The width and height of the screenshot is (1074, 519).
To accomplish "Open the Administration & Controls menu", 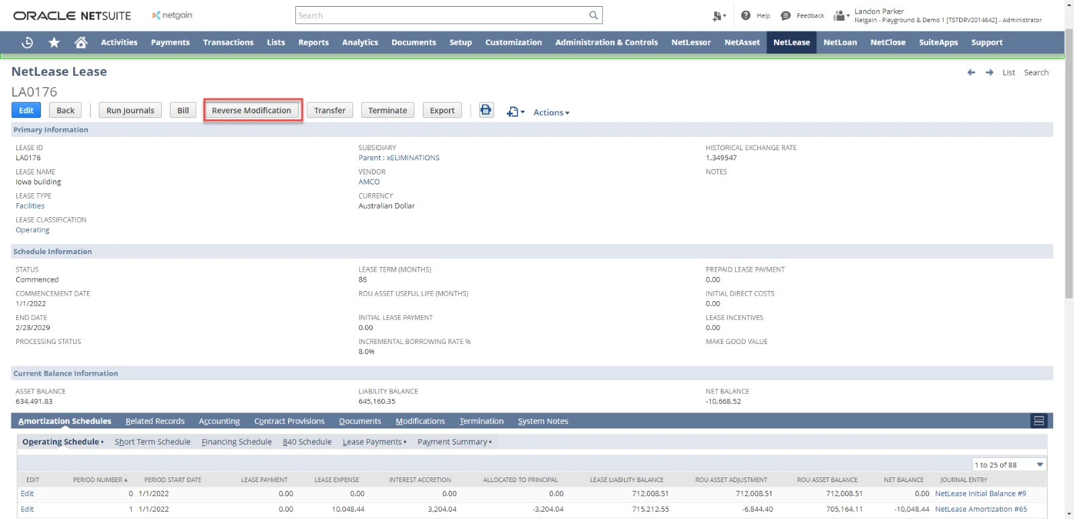I will 606,42.
